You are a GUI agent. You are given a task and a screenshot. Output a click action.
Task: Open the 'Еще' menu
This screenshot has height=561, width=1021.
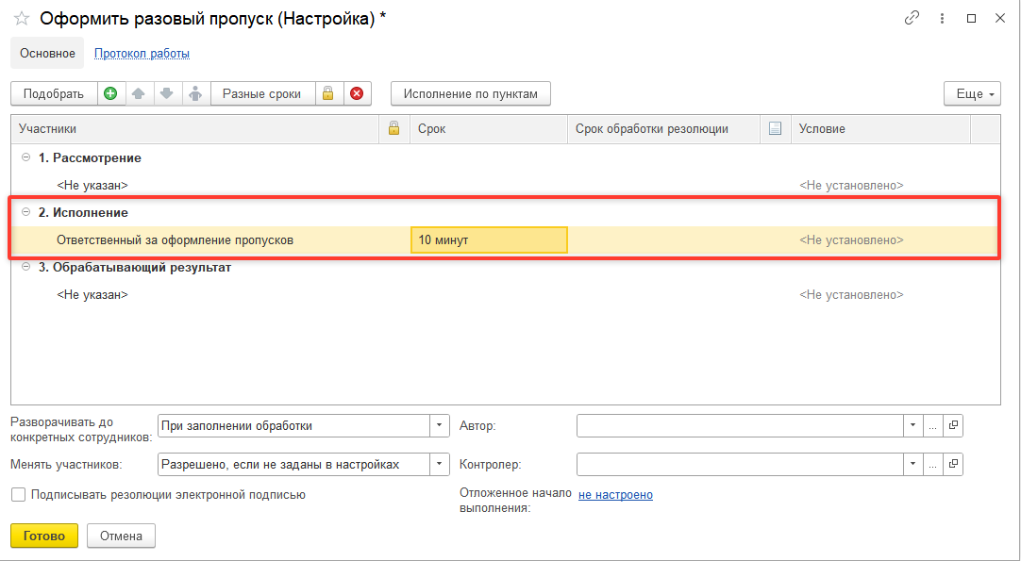(x=972, y=93)
